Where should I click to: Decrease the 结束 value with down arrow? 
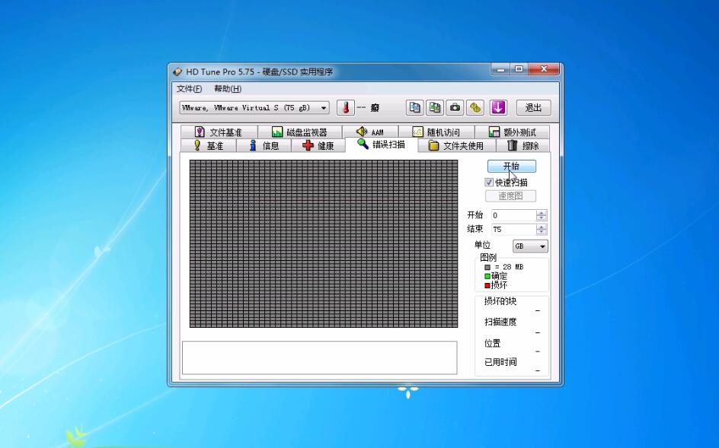coord(542,232)
